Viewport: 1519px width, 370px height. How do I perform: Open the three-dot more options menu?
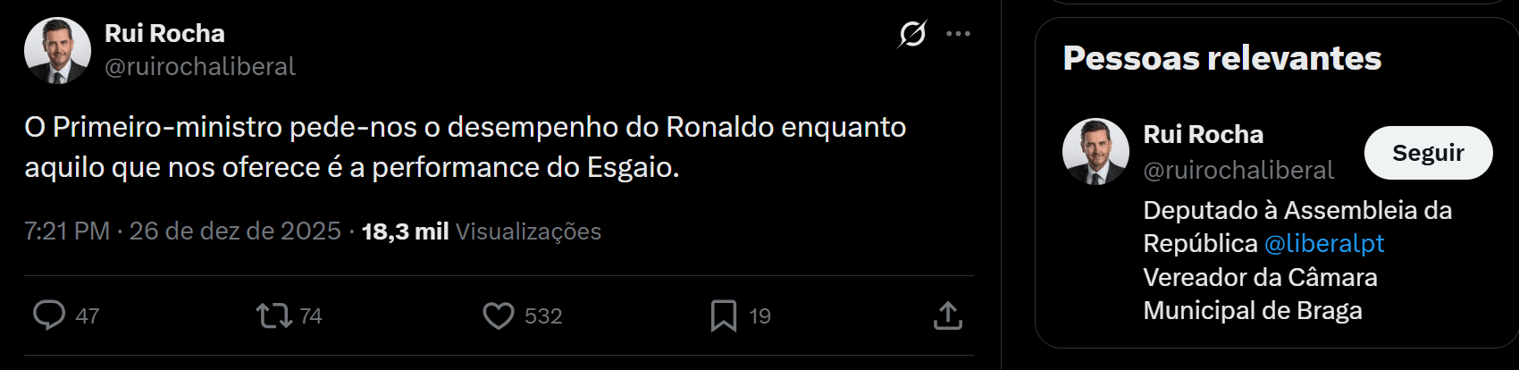958,34
